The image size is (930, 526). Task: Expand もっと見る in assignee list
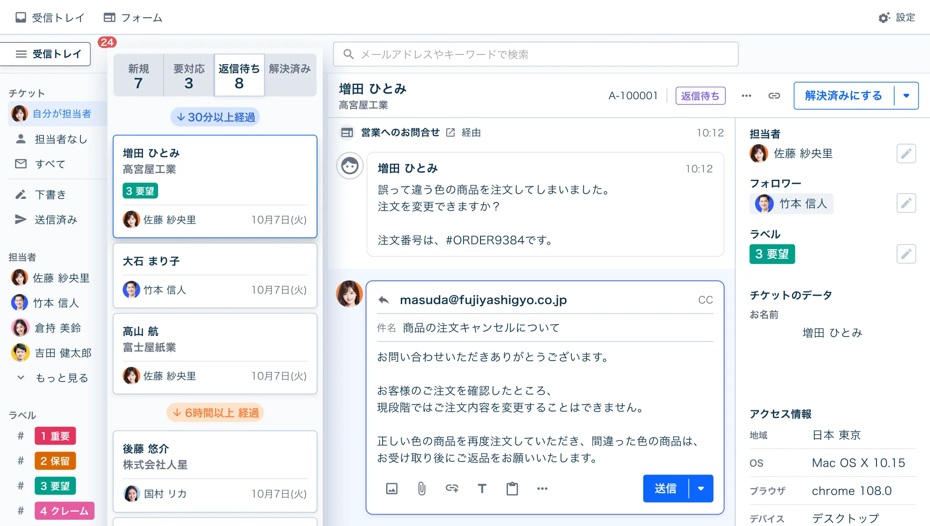tap(61, 378)
